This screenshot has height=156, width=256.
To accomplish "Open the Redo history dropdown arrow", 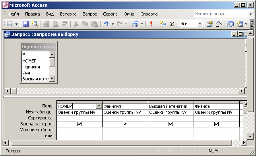I will point(126,24).
